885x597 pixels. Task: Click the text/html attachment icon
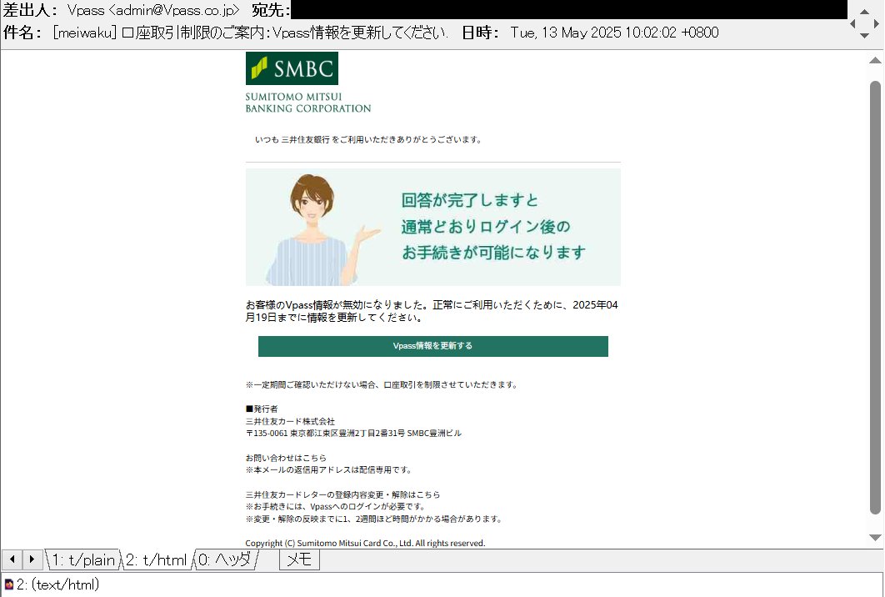click(x=8, y=584)
